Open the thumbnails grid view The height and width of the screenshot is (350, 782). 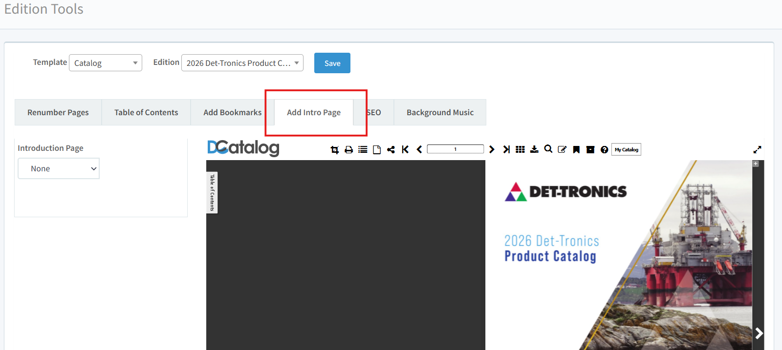(x=520, y=149)
